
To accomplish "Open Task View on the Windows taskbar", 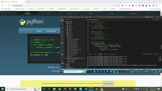I will click(x=49, y=89).
